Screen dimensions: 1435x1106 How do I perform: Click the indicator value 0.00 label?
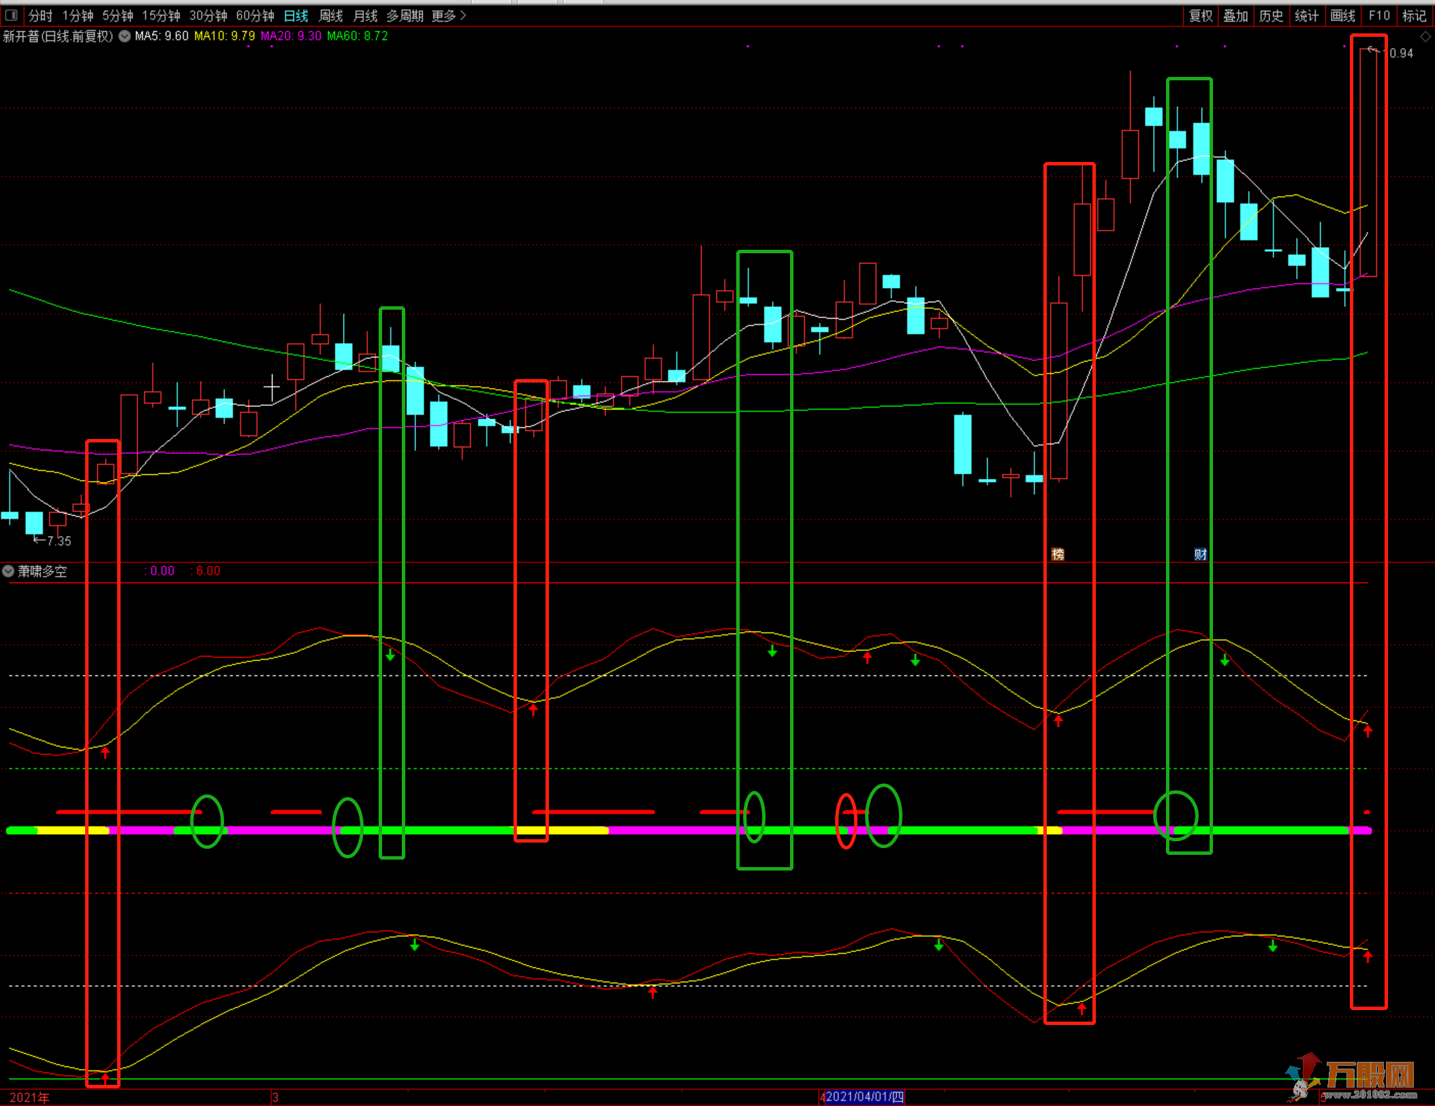coord(160,571)
